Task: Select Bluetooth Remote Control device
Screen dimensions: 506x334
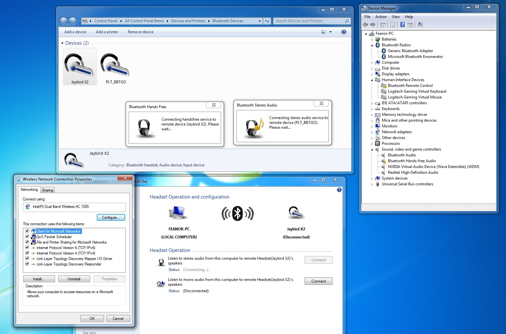Action: click(410, 86)
